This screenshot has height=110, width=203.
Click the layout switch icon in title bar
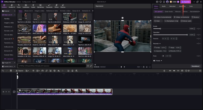tap(157, 2)
